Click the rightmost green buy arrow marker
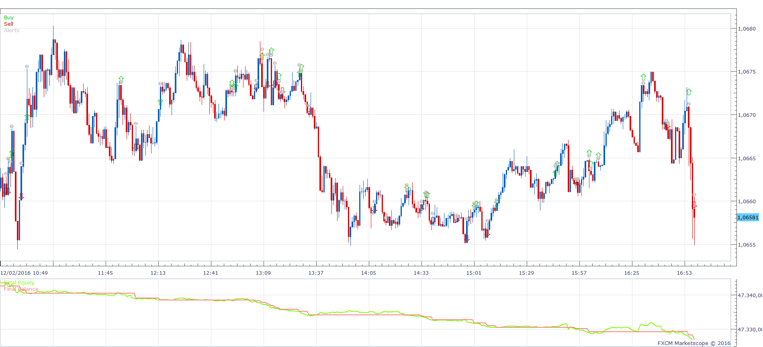This screenshot has height=347, width=763. point(689,92)
